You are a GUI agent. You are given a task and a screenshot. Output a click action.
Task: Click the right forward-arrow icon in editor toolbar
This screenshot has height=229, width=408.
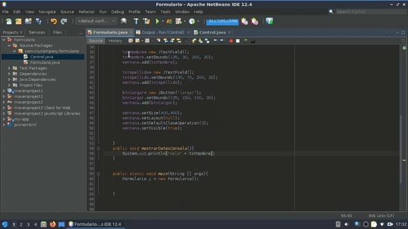[222, 41]
